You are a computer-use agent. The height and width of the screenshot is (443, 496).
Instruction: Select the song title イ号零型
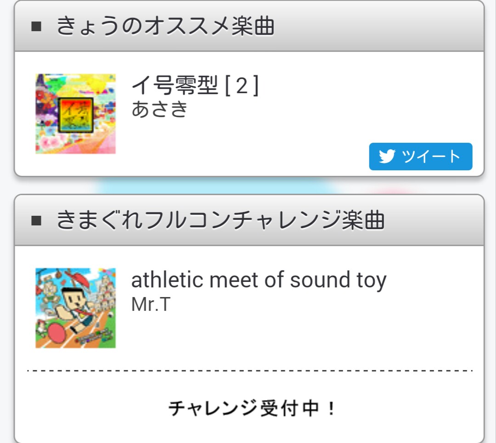[175, 86]
